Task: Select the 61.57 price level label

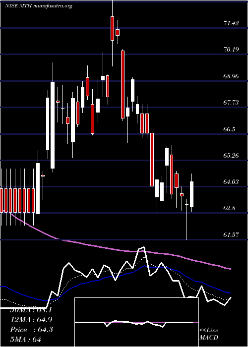Action: (231, 234)
